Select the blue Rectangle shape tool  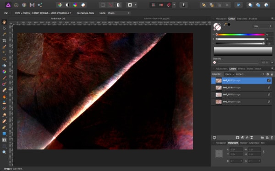(x=4, y=134)
